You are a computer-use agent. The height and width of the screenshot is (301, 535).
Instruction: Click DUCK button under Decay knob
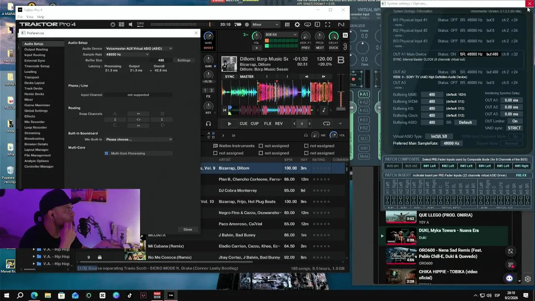coord(334,48)
